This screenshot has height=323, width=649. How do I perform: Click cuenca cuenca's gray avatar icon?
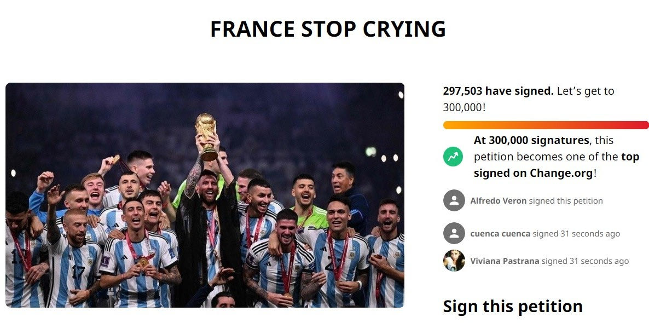454,233
